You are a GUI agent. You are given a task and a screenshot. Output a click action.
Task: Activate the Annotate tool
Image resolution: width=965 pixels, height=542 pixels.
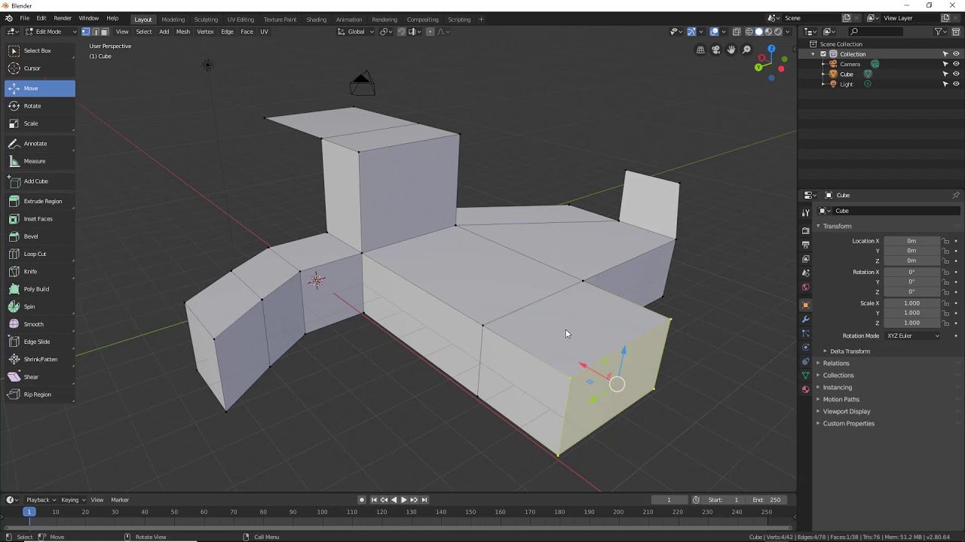(39, 143)
